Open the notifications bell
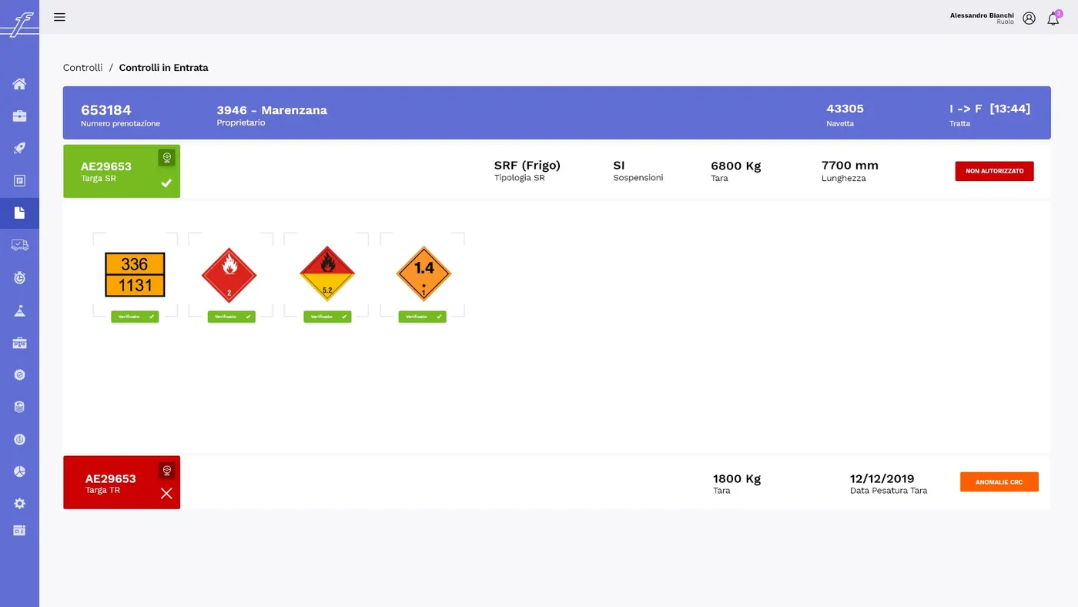The width and height of the screenshot is (1078, 607). click(x=1053, y=18)
